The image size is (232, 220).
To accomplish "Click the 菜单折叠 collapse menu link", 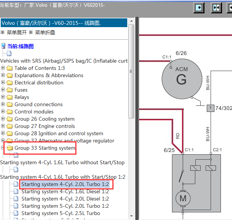I will click(x=45, y=32).
